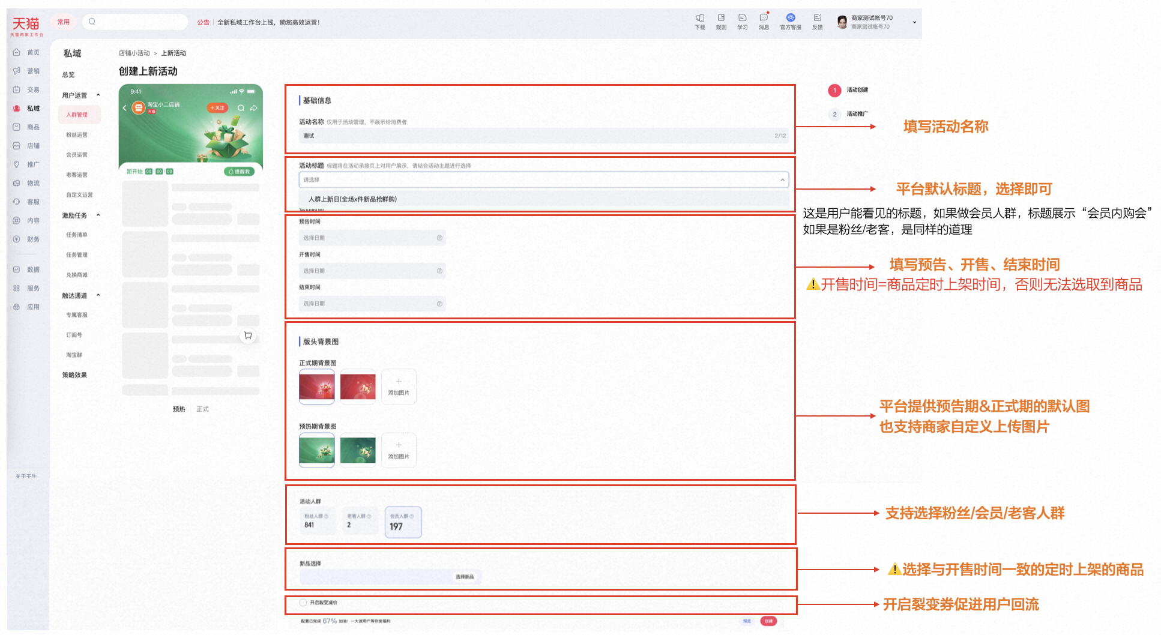Click the shopping cart icon in preview
Viewport: 1161px width, 635px height.
[248, 336]
